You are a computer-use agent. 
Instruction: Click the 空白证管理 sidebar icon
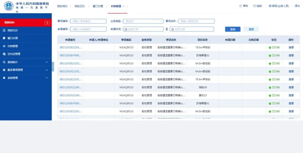pos(4,54)
